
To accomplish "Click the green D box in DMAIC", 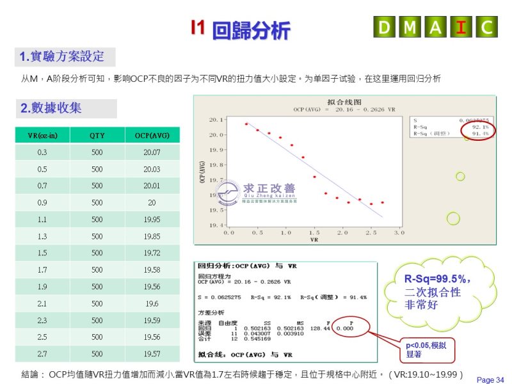I will click(384, 27).
